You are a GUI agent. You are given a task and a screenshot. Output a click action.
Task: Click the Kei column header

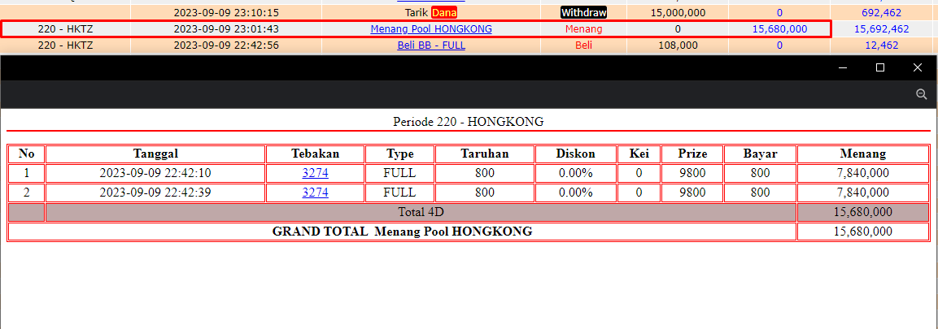click(x=639, y=154)
